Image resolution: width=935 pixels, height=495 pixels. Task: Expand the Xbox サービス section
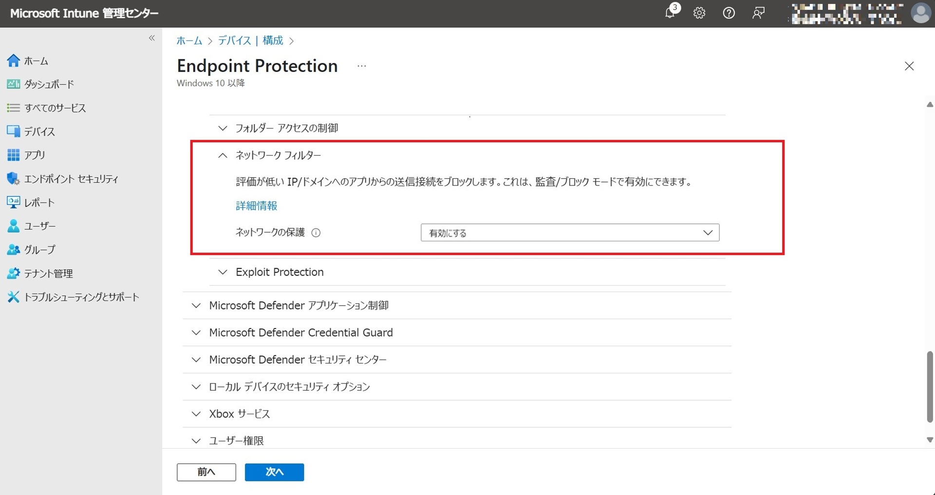pos(196,414)
